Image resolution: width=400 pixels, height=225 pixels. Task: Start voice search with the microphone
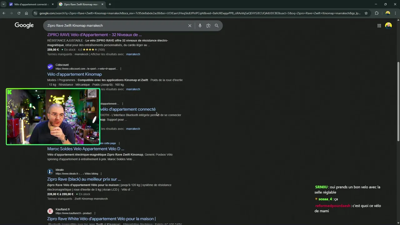pyautogui.click(x=200, y=26)
